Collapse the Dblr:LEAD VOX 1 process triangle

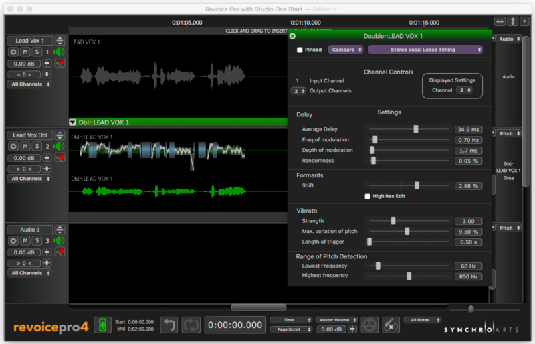[73, 122]
